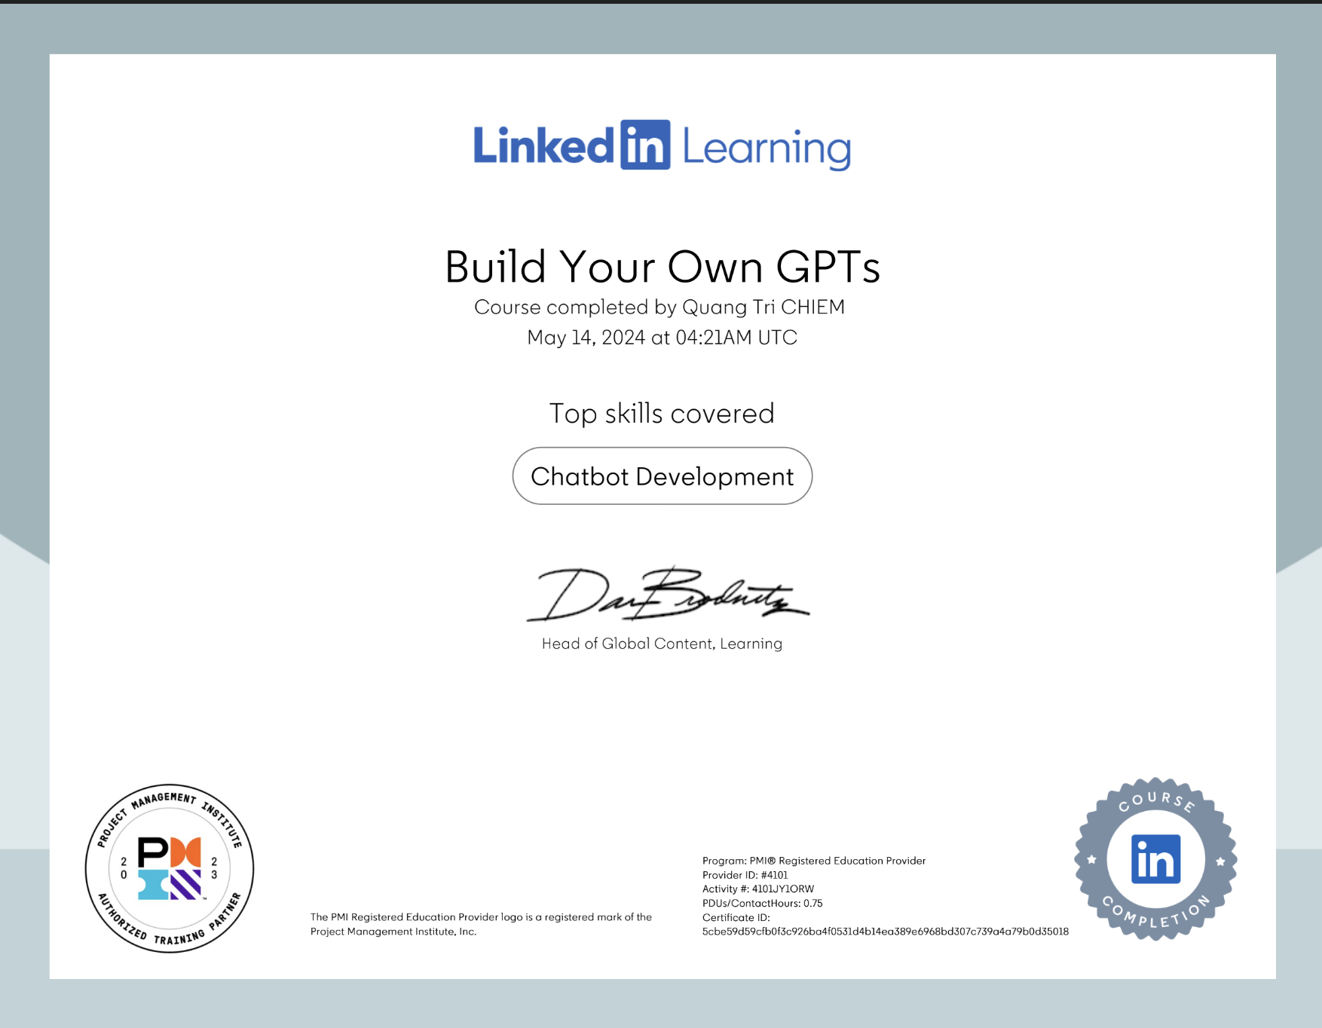Screen dimensions: 1322x1028
Task: Click the PMI Authorized Training Partner badge
Action: click(170, 868)
